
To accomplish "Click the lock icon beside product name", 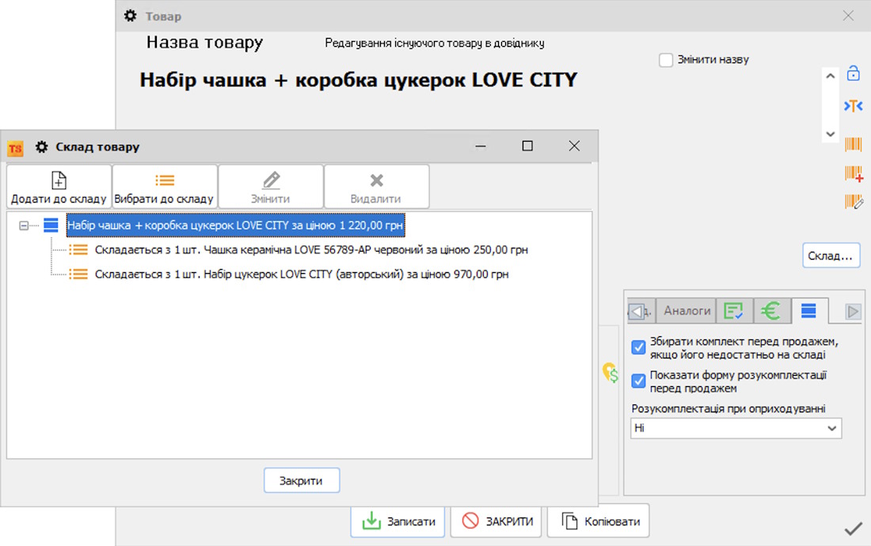I will pos(853,74).
